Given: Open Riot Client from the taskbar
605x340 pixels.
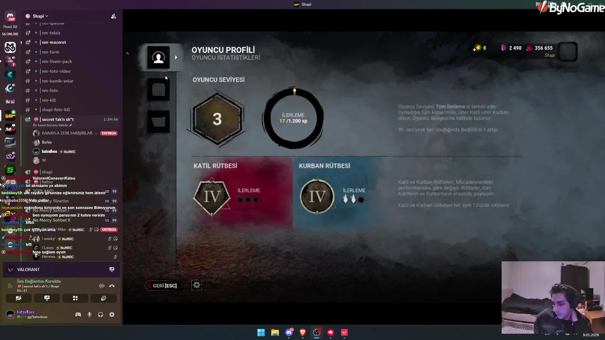Looking at the screenshot, I should pyautogui.click(x=330, y=332).
